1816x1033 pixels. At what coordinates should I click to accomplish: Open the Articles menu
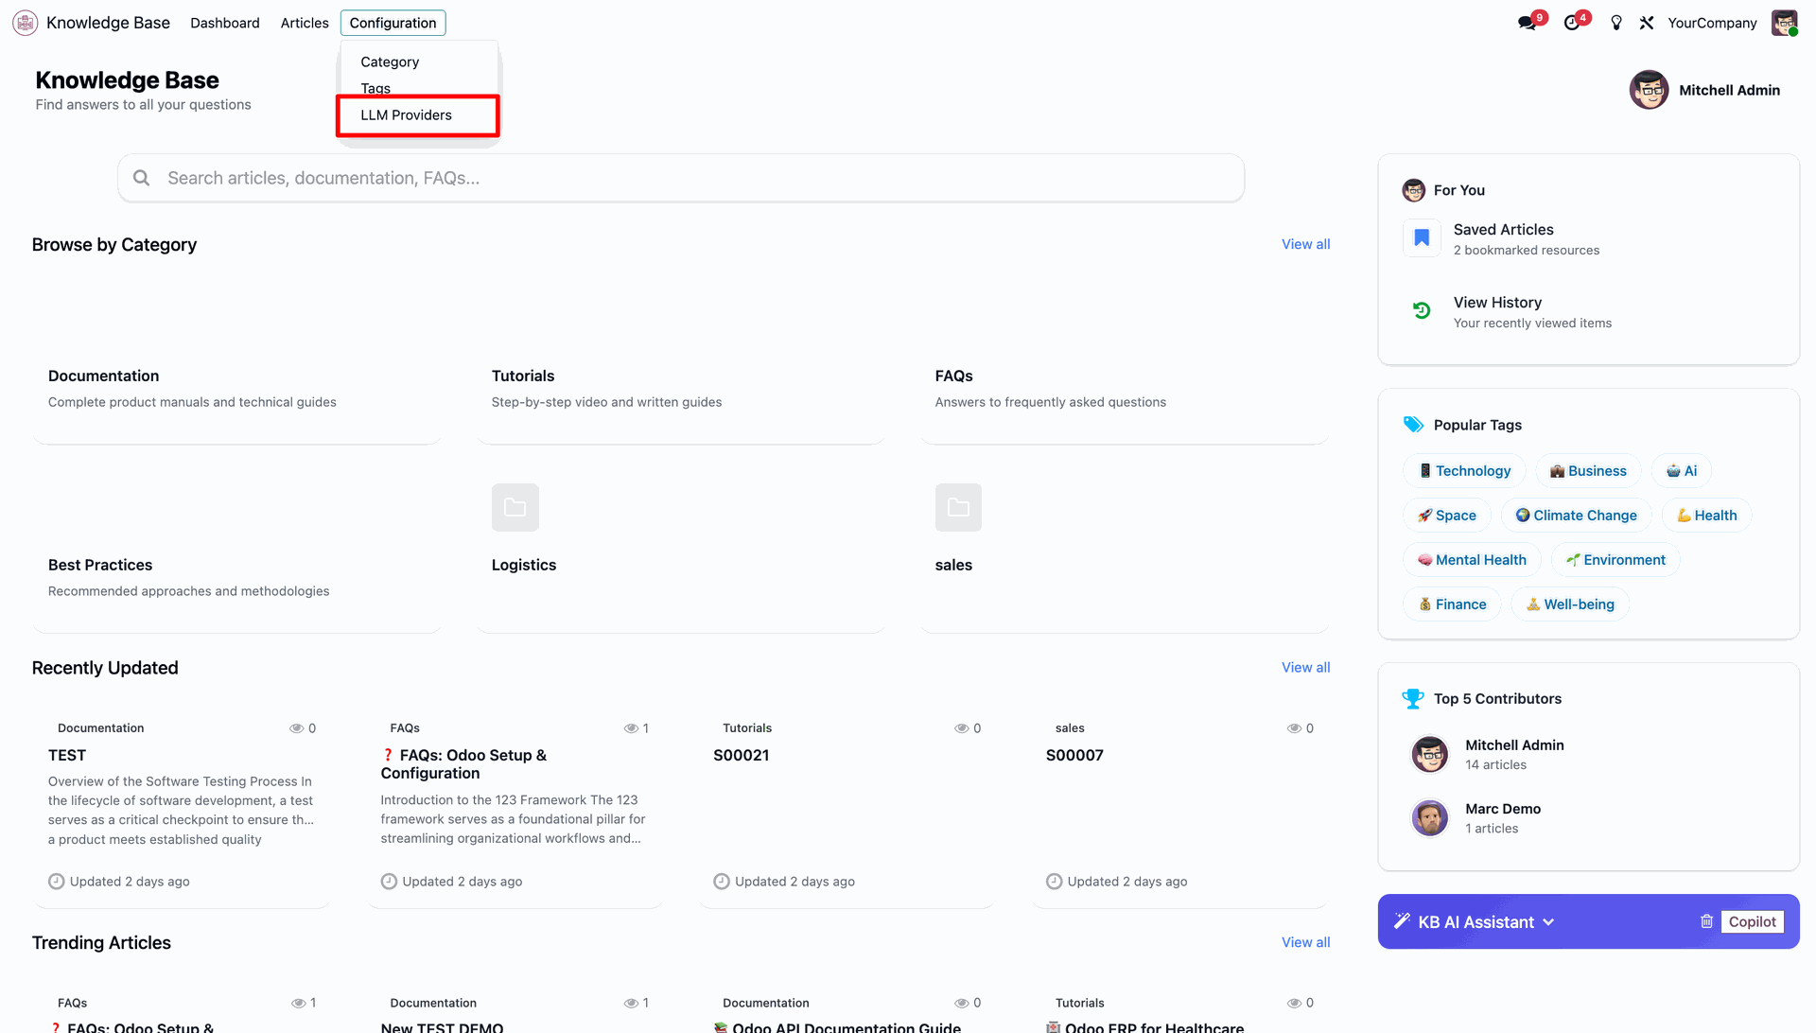pyautogui.click(x=305, y=23)
